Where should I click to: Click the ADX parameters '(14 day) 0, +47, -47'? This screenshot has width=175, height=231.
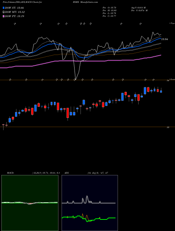point(98,173)
